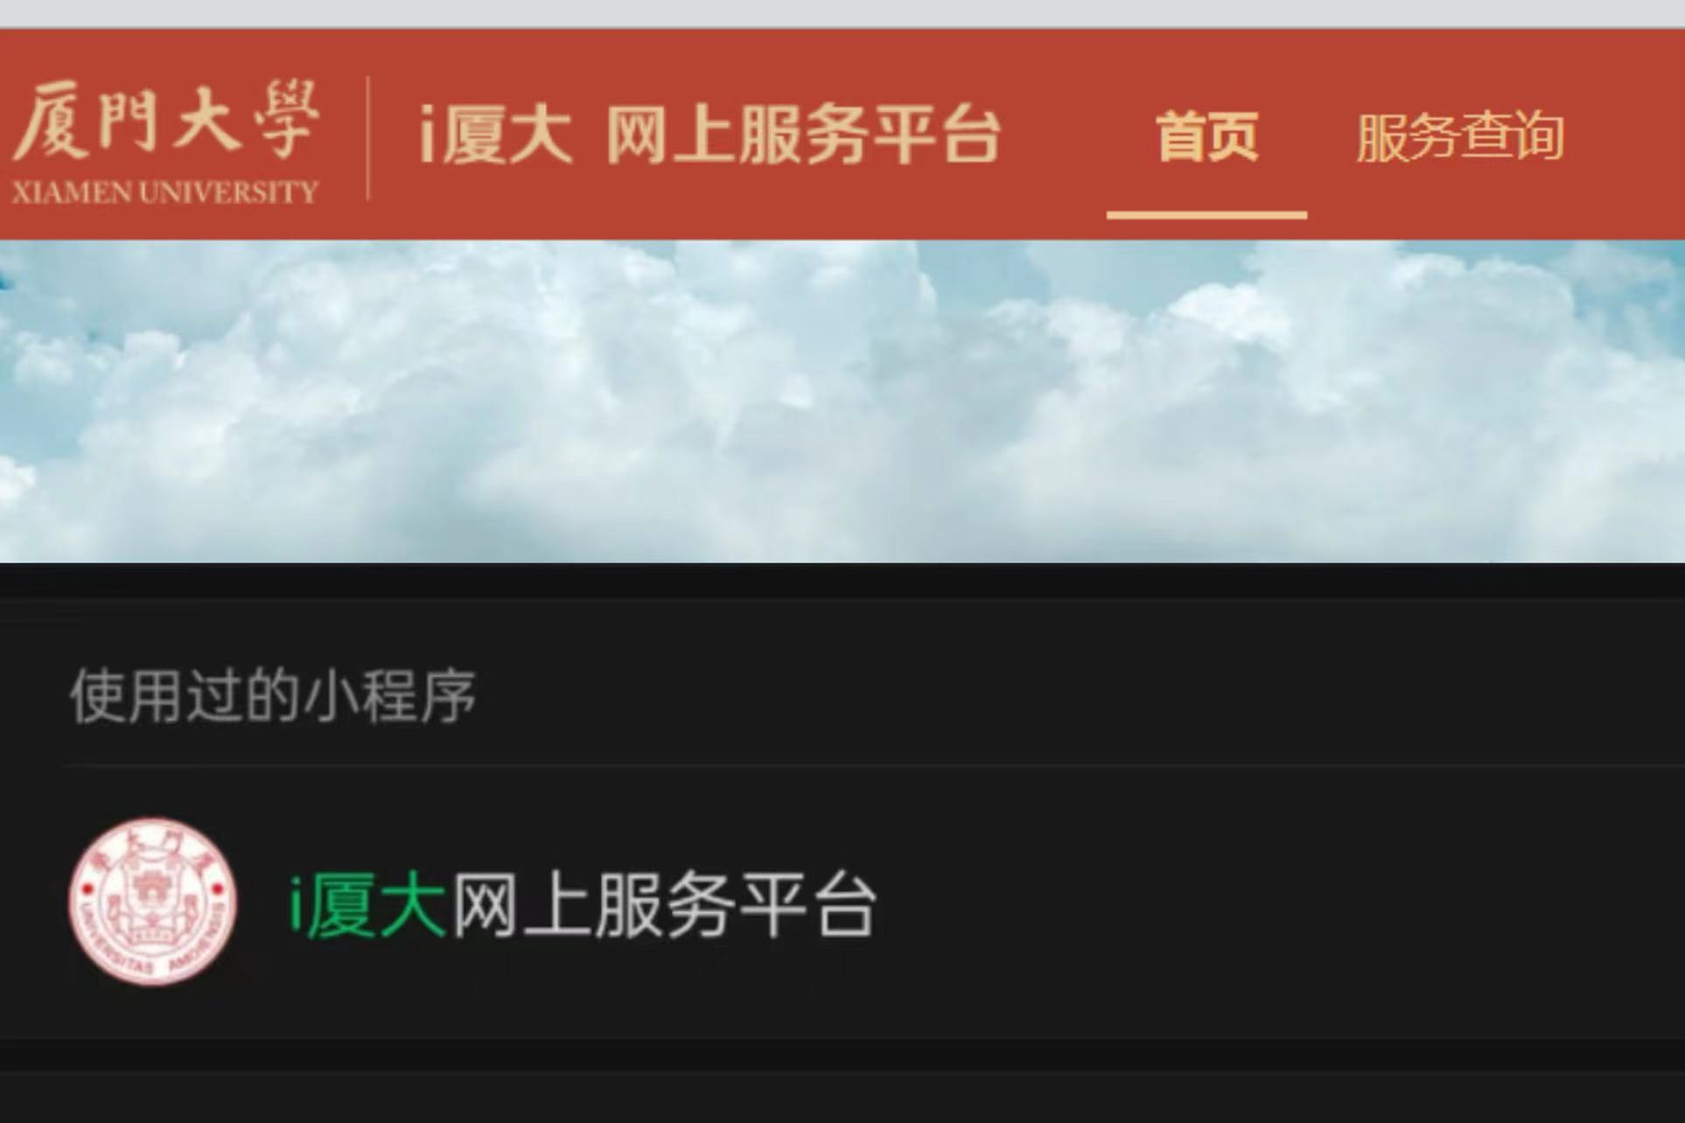The width and height of the screenshot is (1685, 1123).
Task: Click the dark strip below the mini program row
Action: coord(842,1055)
